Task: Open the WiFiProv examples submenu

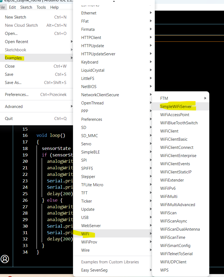Action: (x=113, y=242)
